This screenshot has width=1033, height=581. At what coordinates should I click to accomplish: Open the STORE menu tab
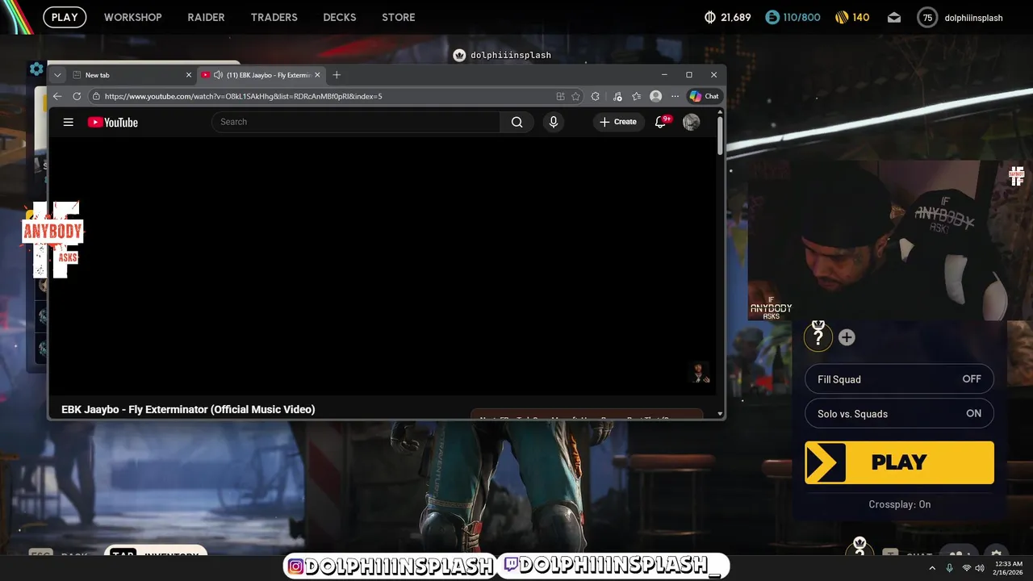[399, 17]
